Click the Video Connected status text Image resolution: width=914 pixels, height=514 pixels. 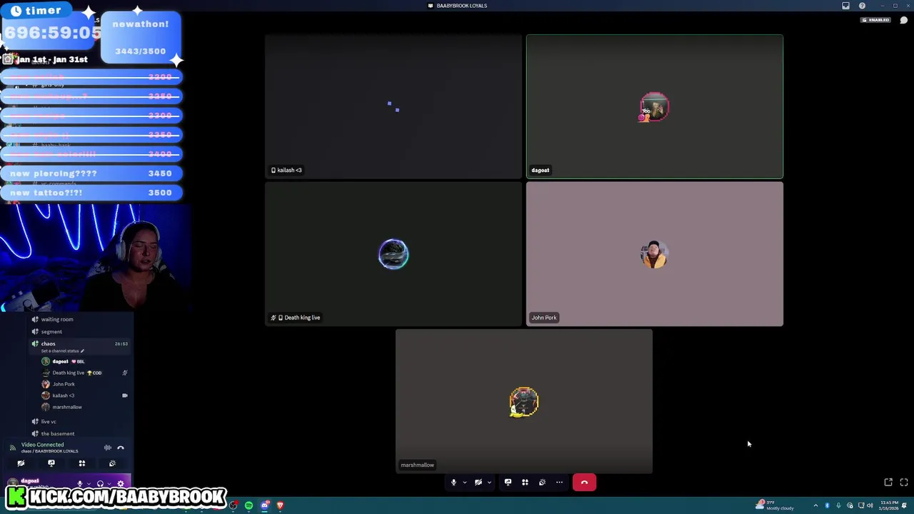(42, 445)
